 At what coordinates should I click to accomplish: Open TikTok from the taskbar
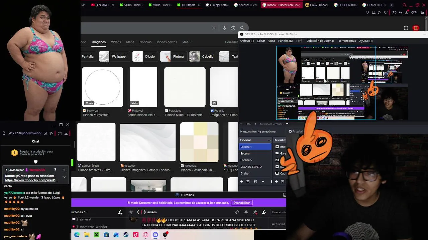tap(136, 235)
